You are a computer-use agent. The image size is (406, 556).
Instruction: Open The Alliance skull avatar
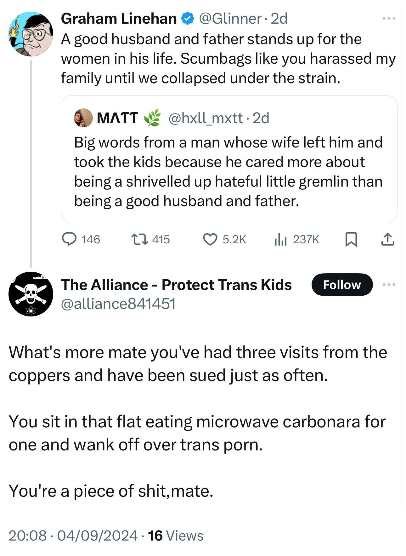(x=31, y=294)
